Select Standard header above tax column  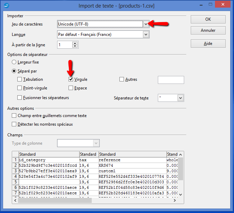(x=89, y=154)
